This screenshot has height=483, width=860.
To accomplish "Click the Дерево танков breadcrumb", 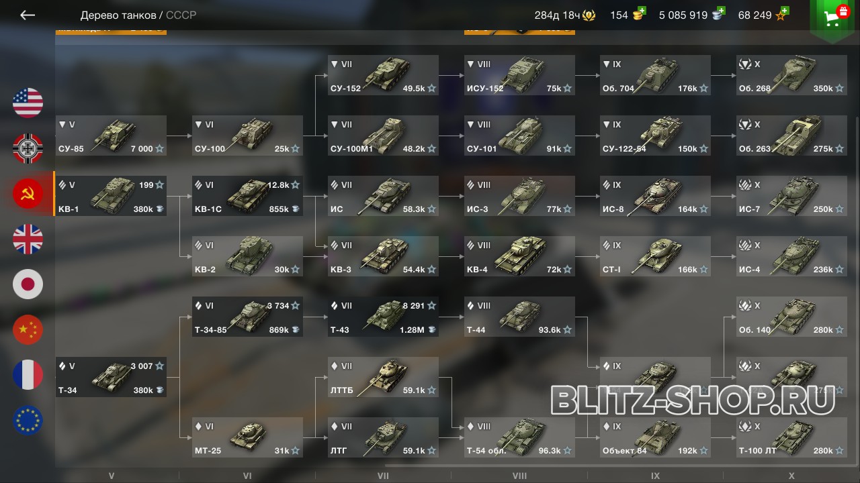I will click(x=118, y=15).
